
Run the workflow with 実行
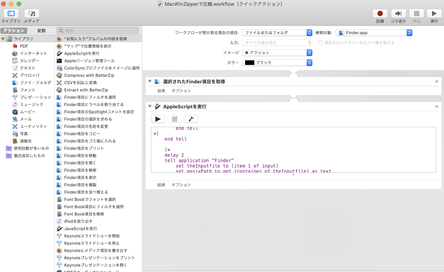point(434,13)
